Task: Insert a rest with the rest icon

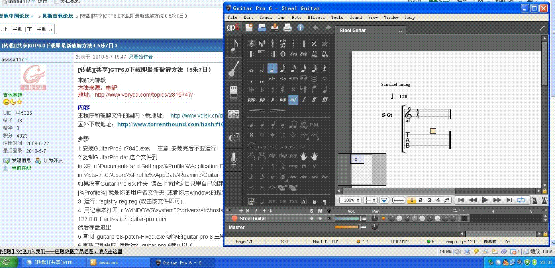Action: coord(324,69)
